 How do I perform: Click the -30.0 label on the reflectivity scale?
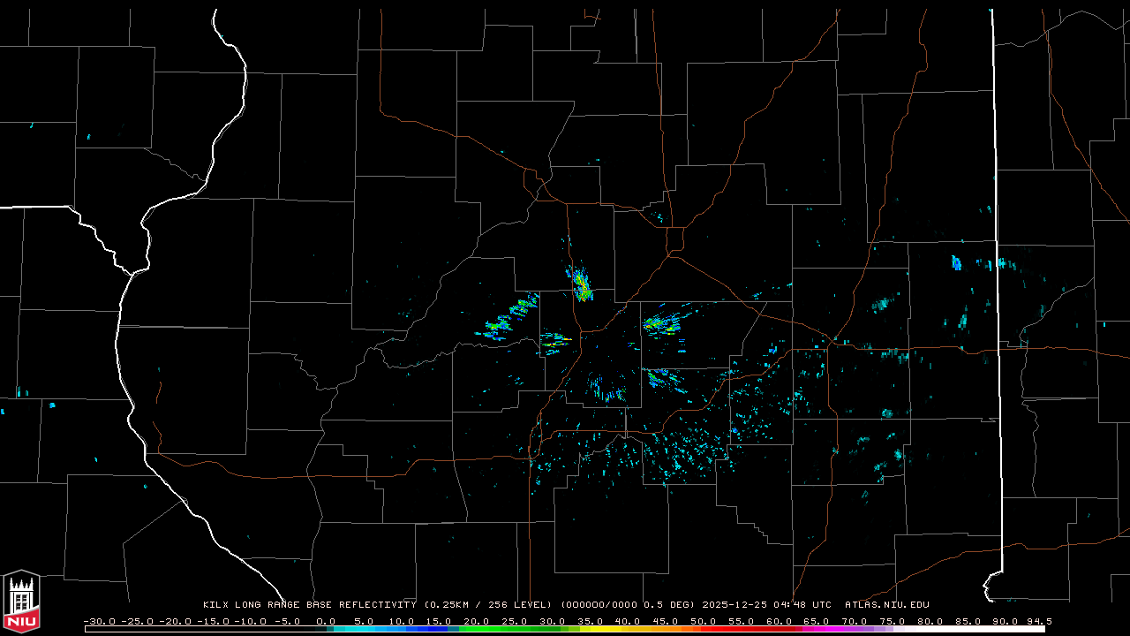pos(99,621)
